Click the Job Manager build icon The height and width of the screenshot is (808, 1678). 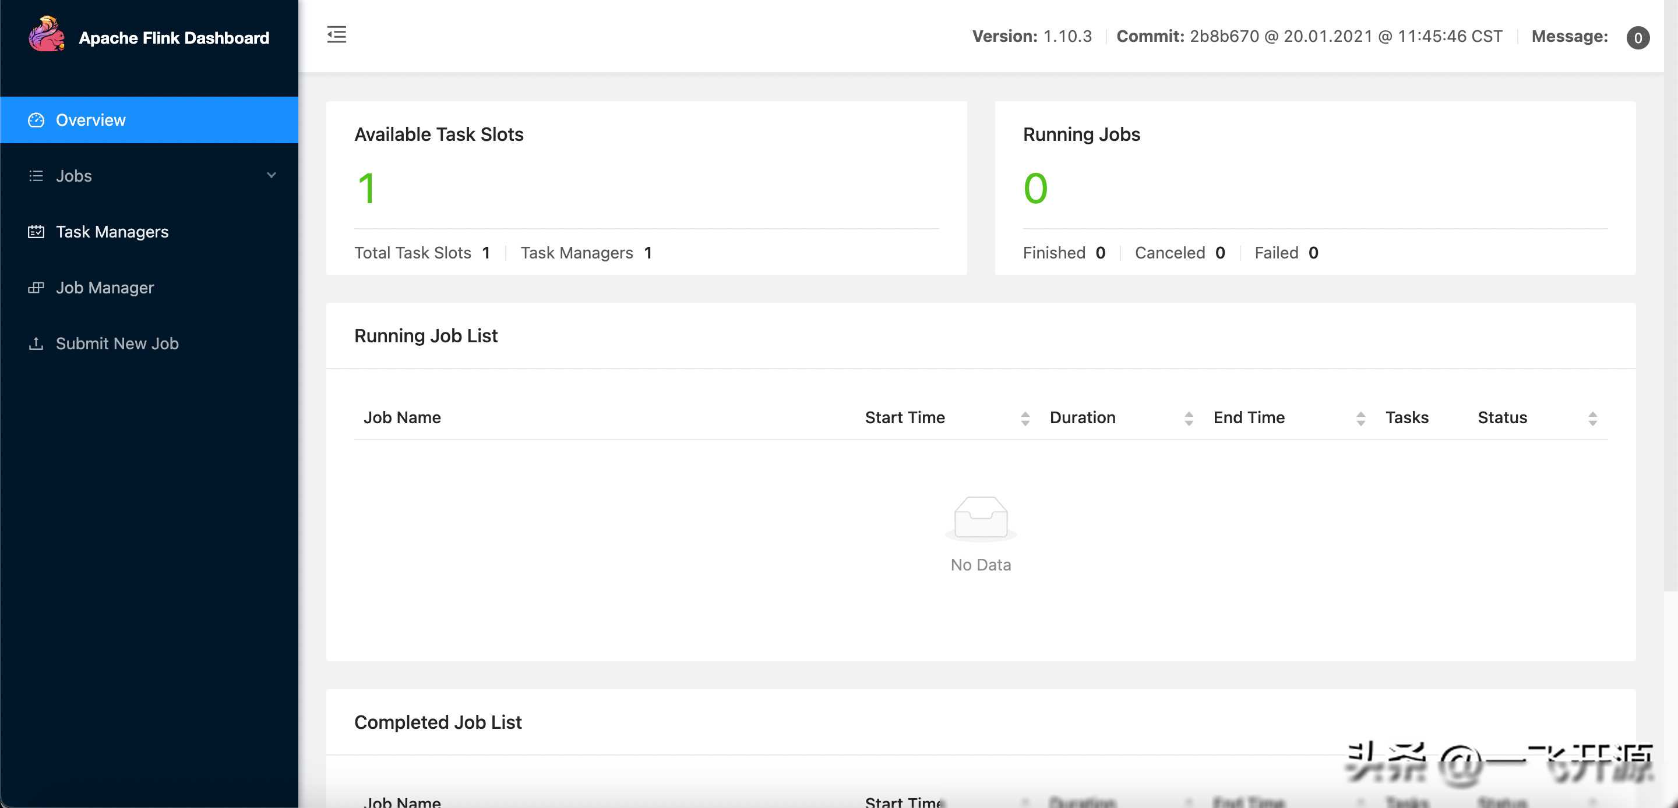tap(36, 288)
